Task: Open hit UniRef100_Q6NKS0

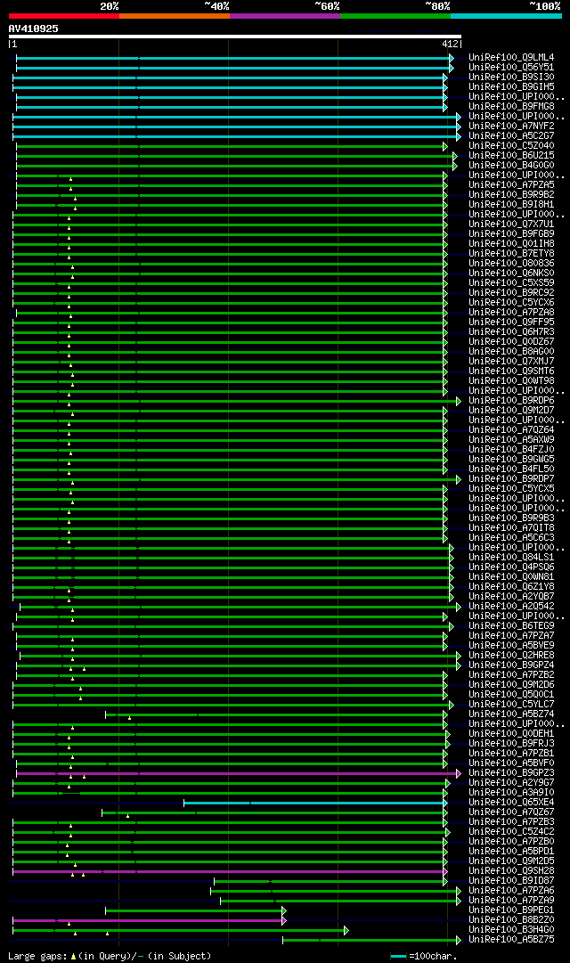Action: coord(511,273)
